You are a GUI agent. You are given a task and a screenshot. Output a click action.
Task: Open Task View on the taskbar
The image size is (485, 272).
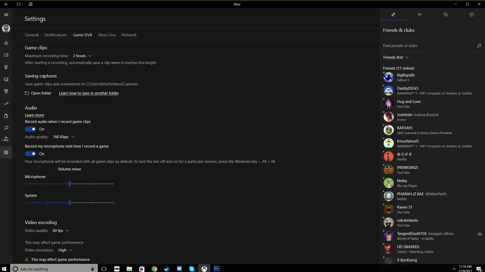tap(104, 269)
